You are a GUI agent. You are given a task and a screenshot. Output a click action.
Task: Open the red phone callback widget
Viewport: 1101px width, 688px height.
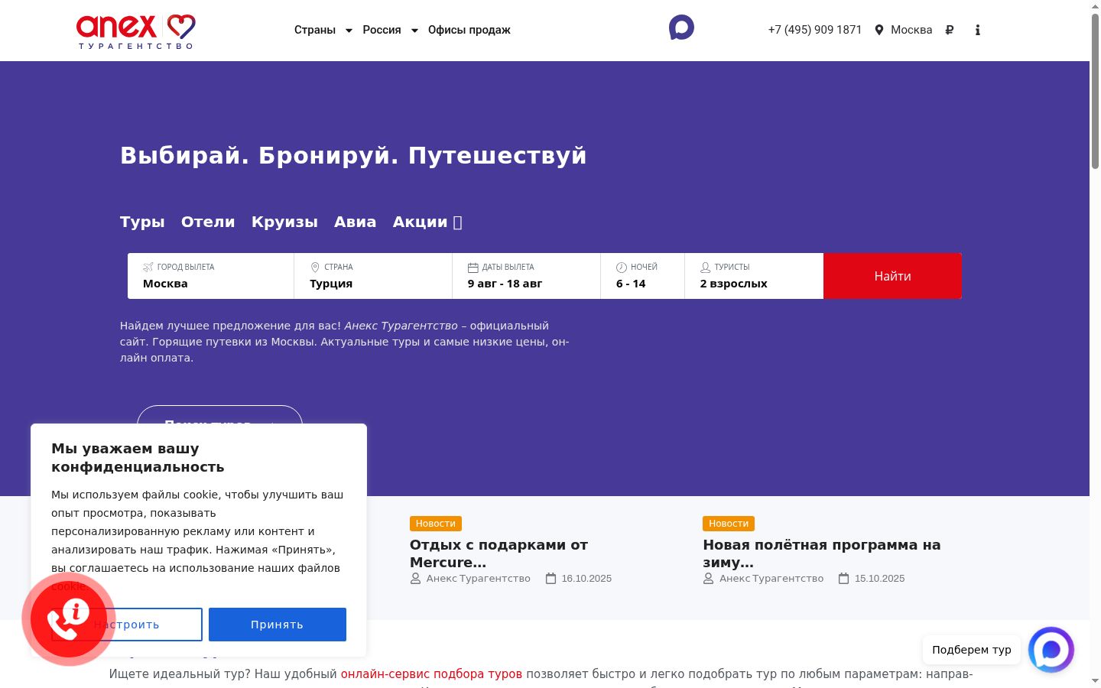click(69, 619)
